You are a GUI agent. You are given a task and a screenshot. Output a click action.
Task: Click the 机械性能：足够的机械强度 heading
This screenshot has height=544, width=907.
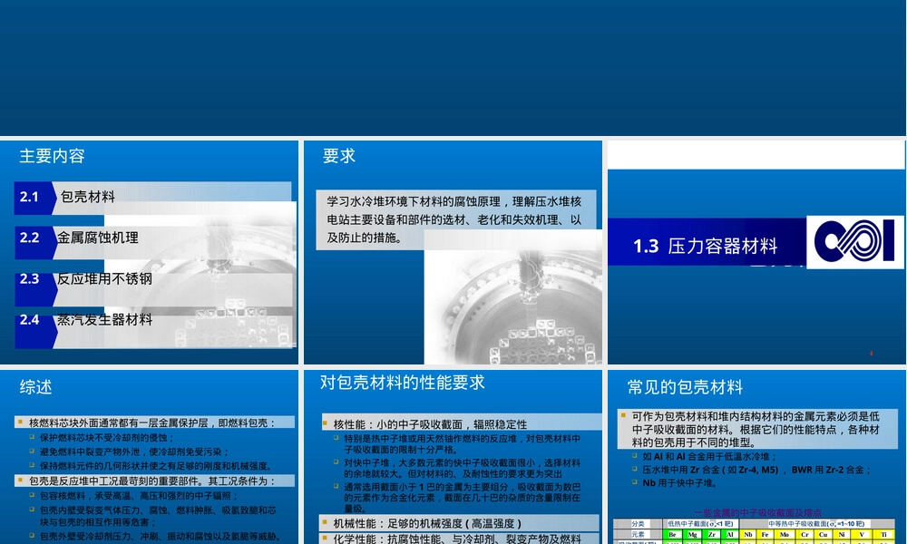[x=460, y=523]
